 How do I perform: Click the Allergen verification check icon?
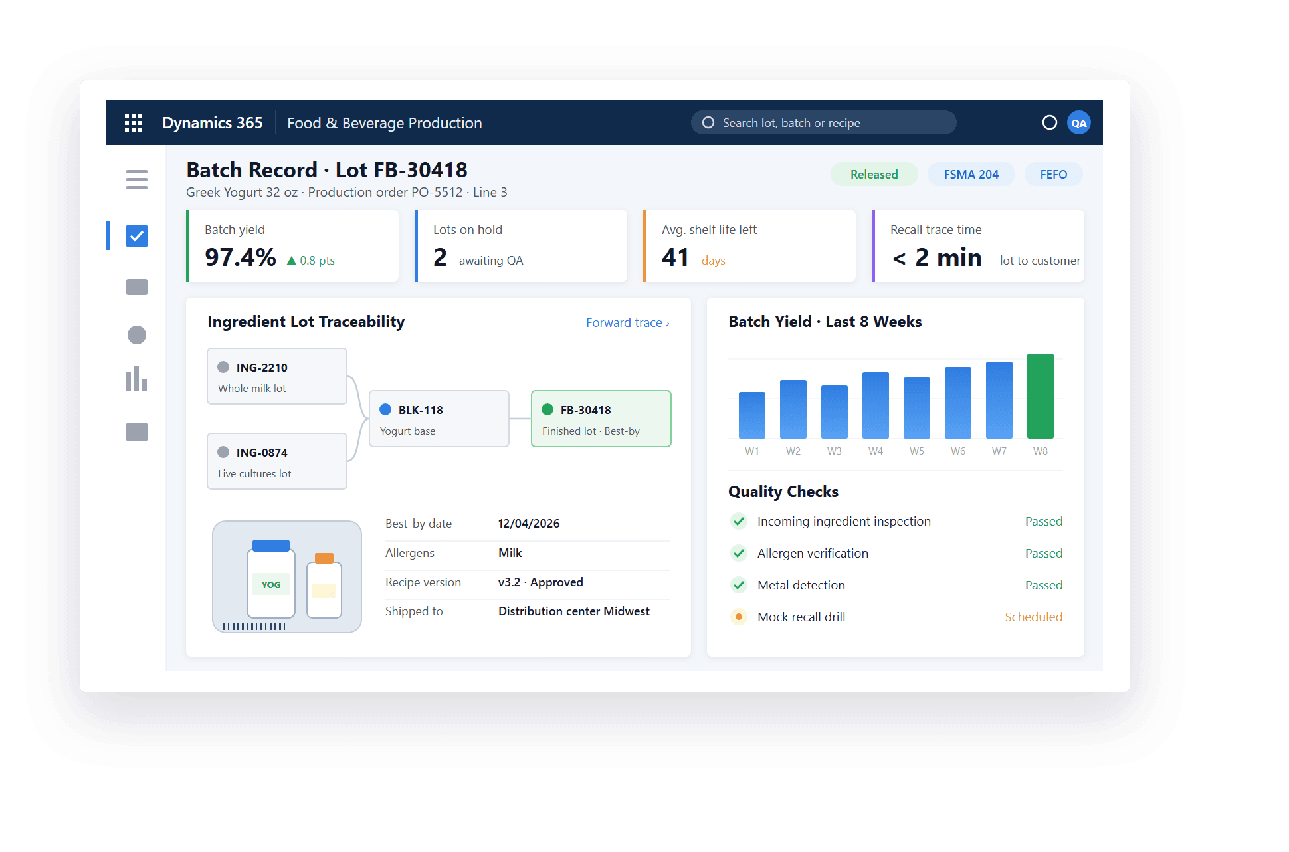[738, 553]
